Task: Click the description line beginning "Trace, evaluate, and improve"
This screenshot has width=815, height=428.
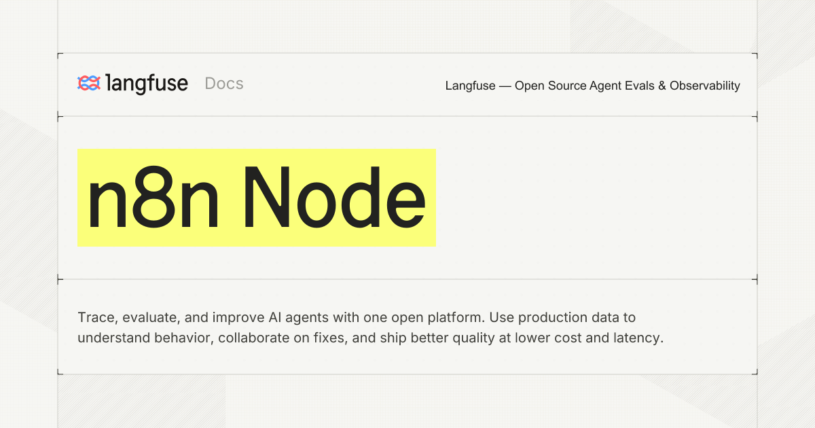Action: (357, 317)
